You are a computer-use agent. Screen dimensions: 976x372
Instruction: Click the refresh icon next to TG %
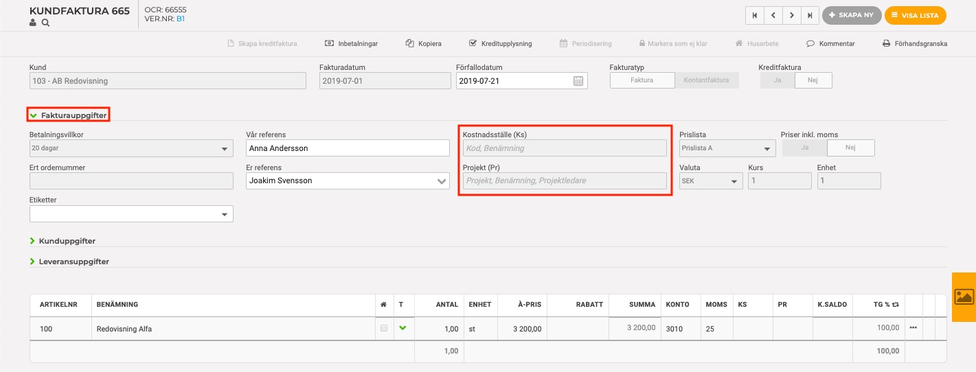pos(895,304)
